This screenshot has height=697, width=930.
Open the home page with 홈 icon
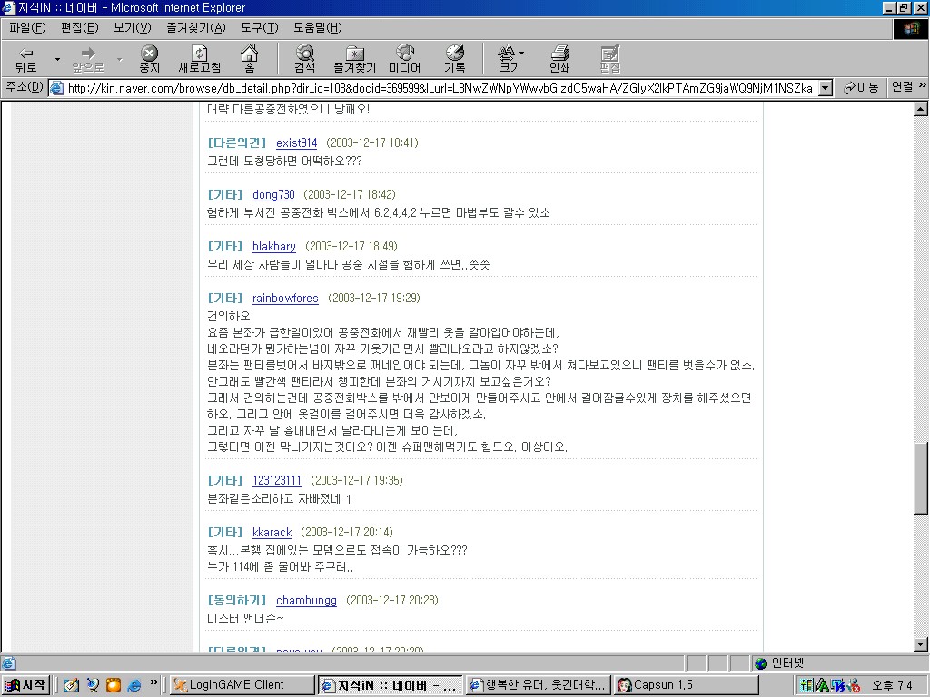250,59
